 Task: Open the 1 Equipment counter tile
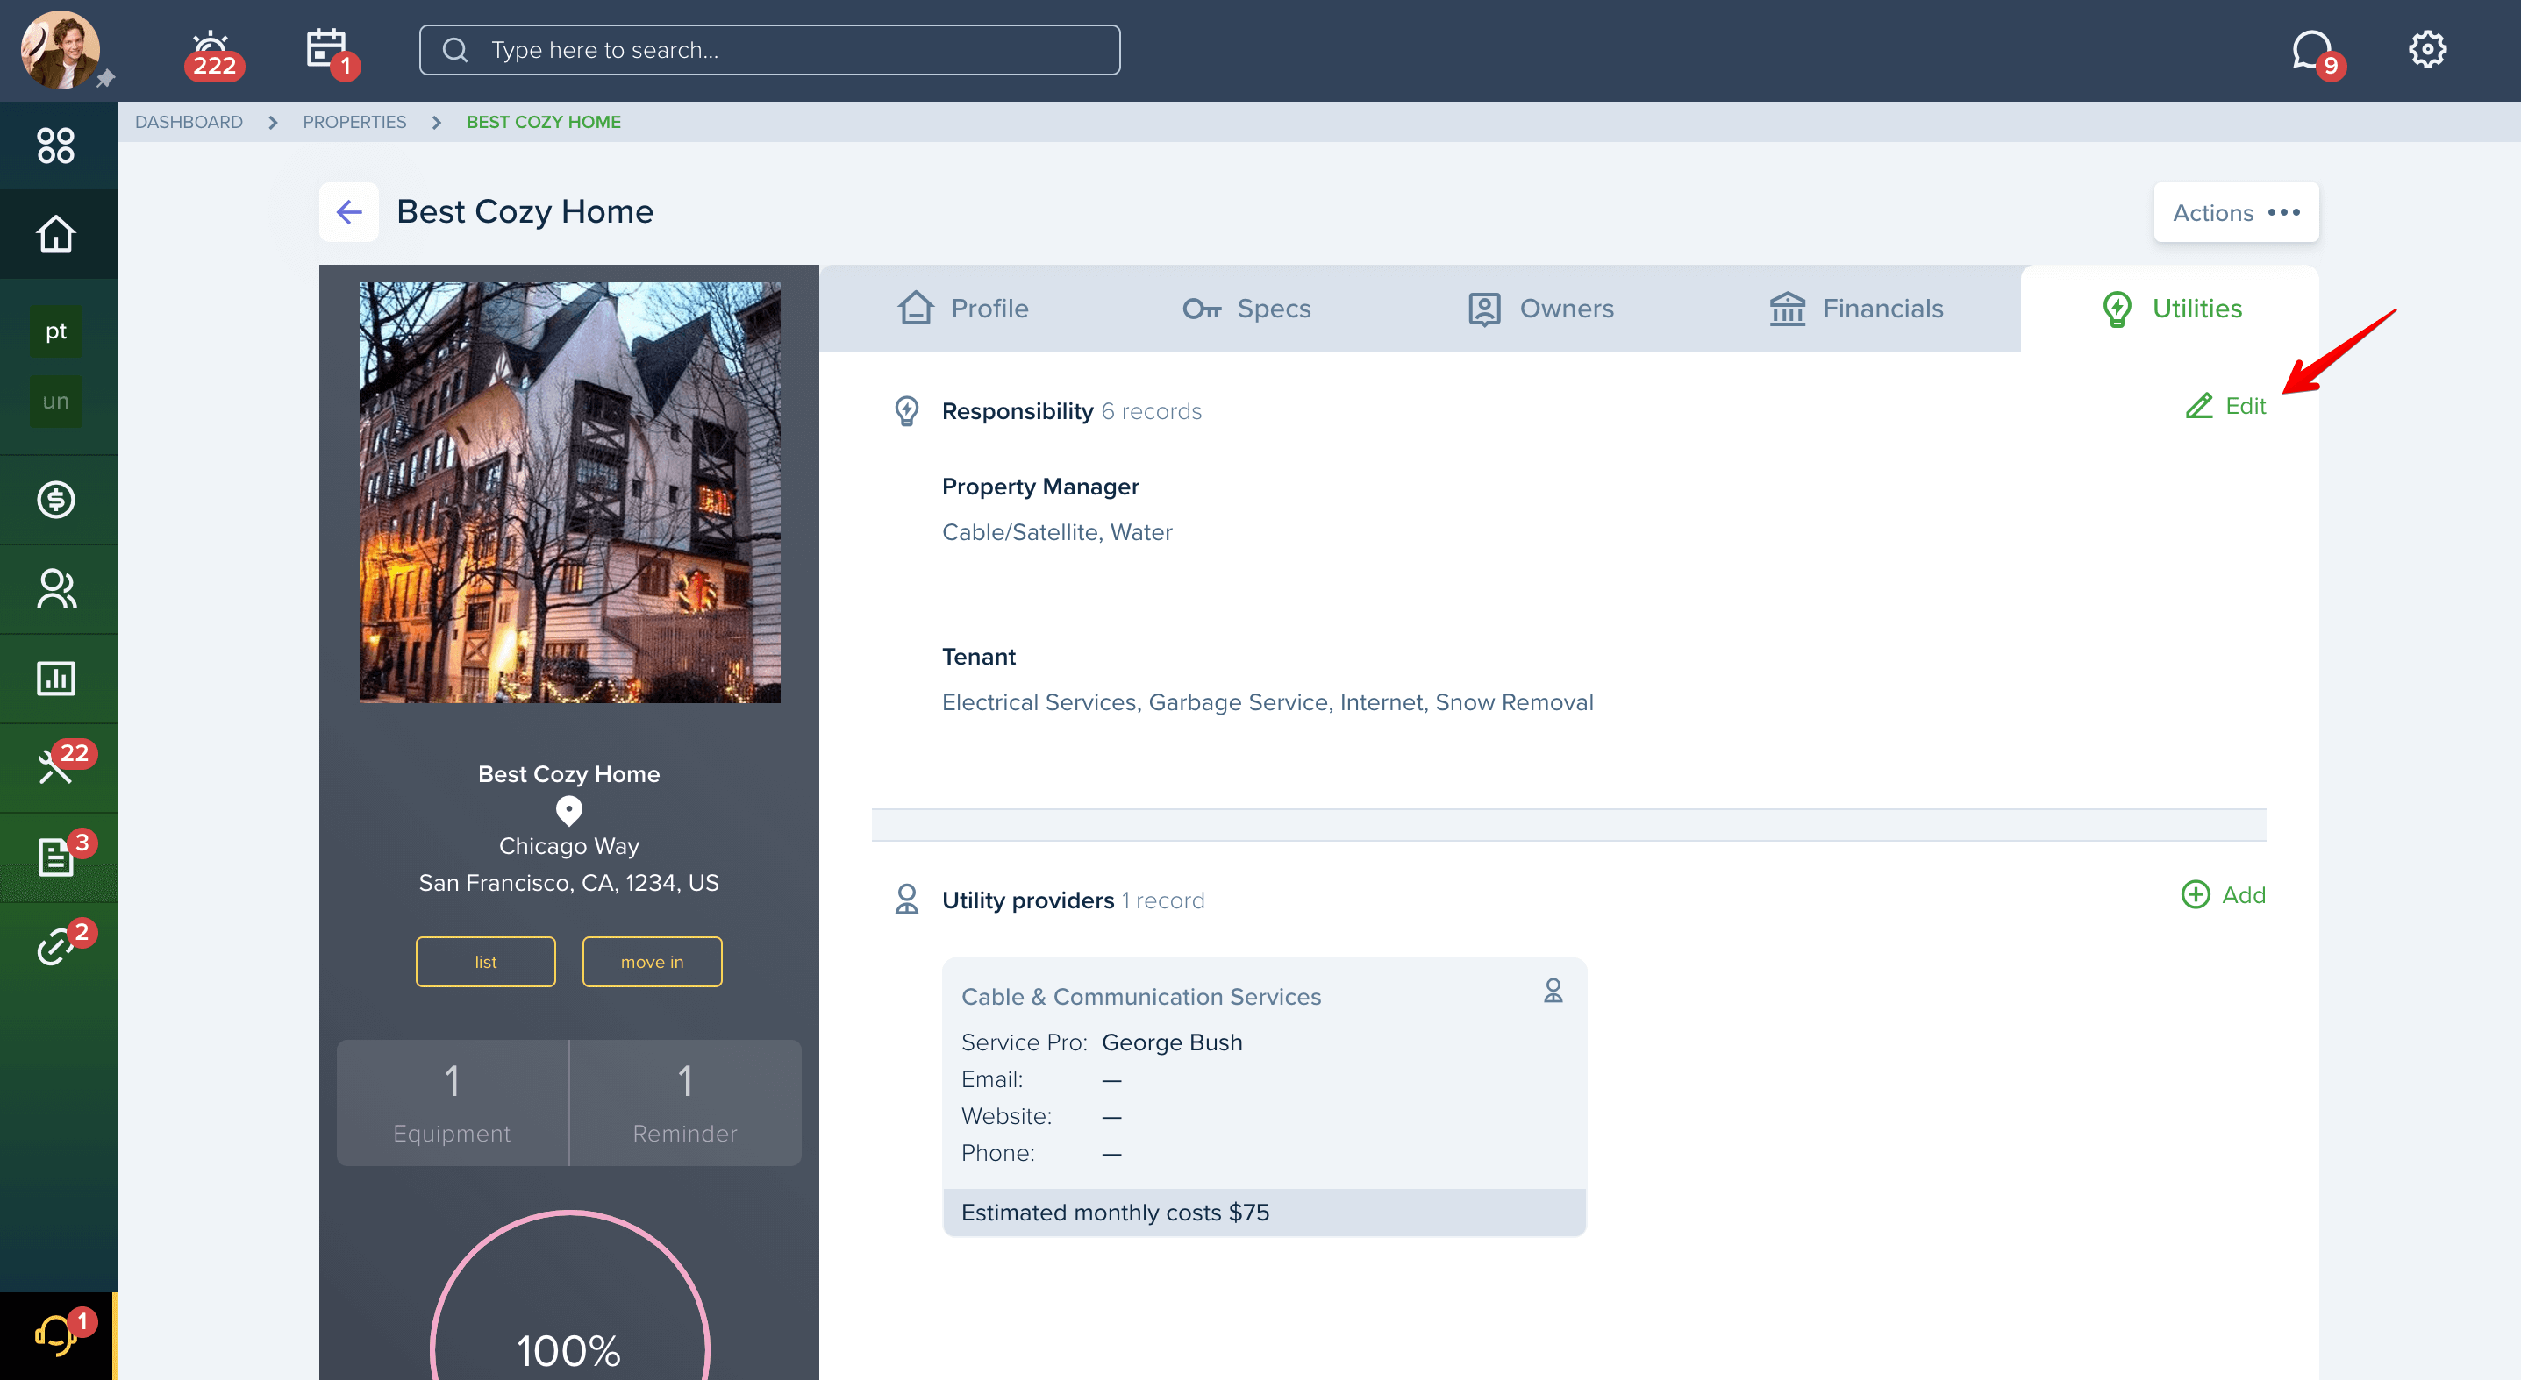(x=452, y=1103)
